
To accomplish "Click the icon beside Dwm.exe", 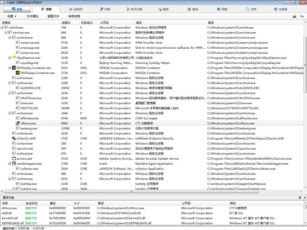I will 18,103.
